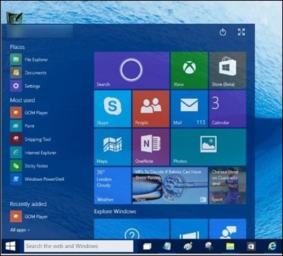Open the Photos tile
283x256 pixels.
[208, 147]
